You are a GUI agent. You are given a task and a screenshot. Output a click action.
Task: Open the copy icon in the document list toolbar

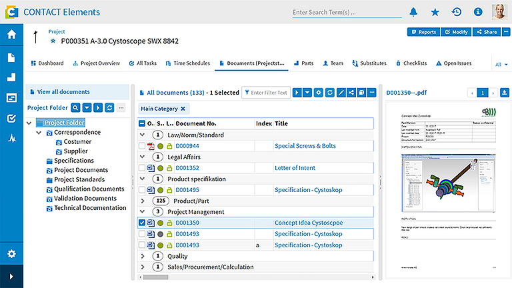tap(362, 93)
